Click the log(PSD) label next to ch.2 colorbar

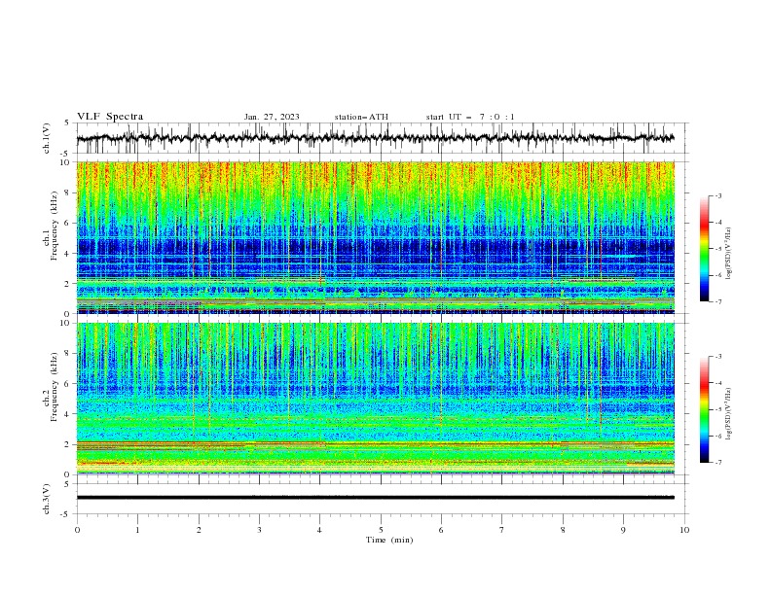[729, 413]
